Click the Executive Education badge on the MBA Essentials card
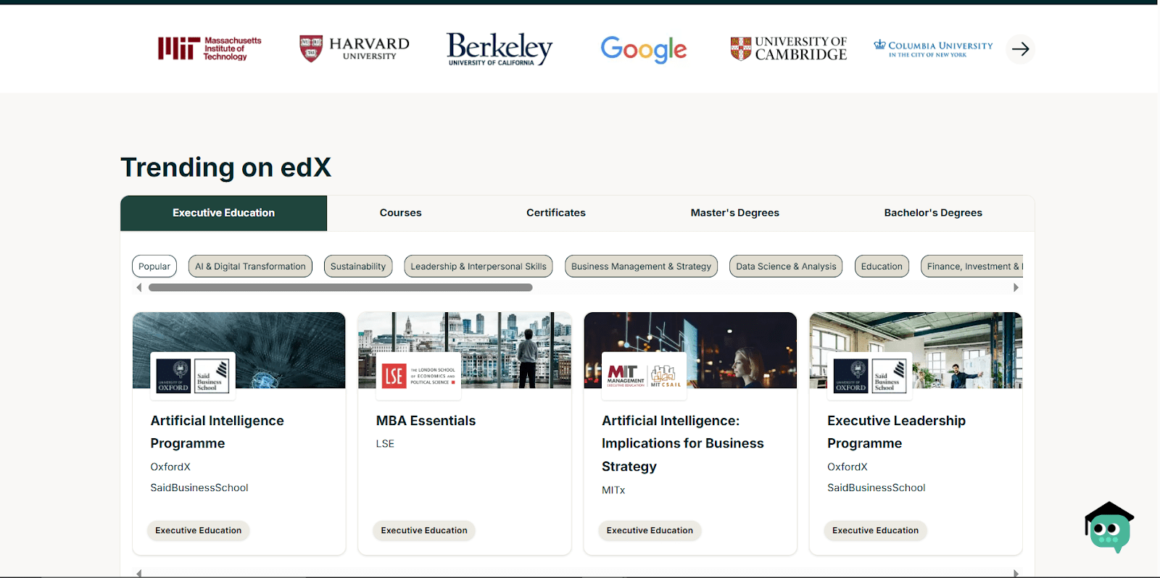Viewport: 1160px width, 578px height. [424, 531]
